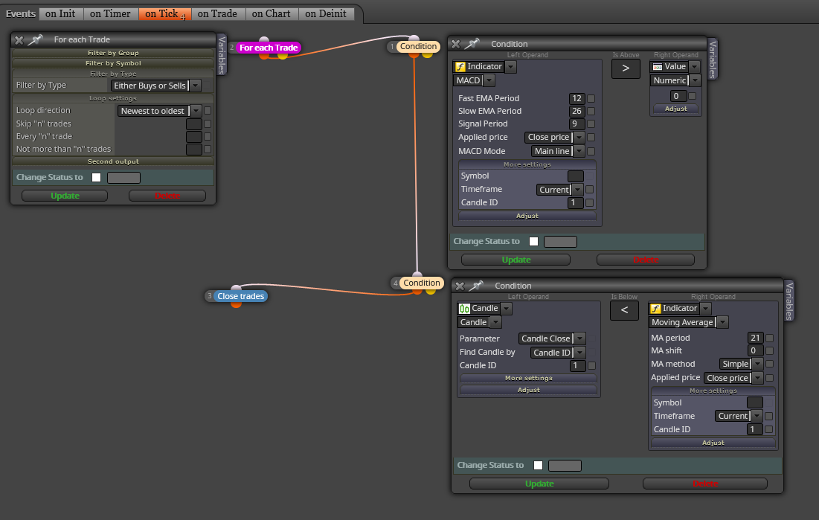Toggle checkbox beside Fast EMA Period

pos(591,99)
